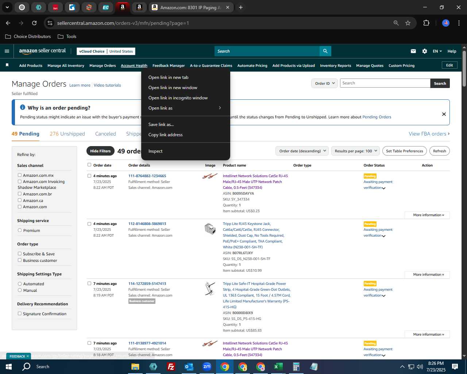Open View FBA orders link

tap(429, 134)
